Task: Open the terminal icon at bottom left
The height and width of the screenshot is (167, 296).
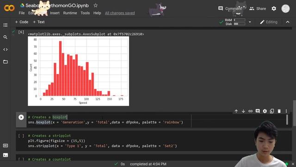Action: [x=5, y=155]
